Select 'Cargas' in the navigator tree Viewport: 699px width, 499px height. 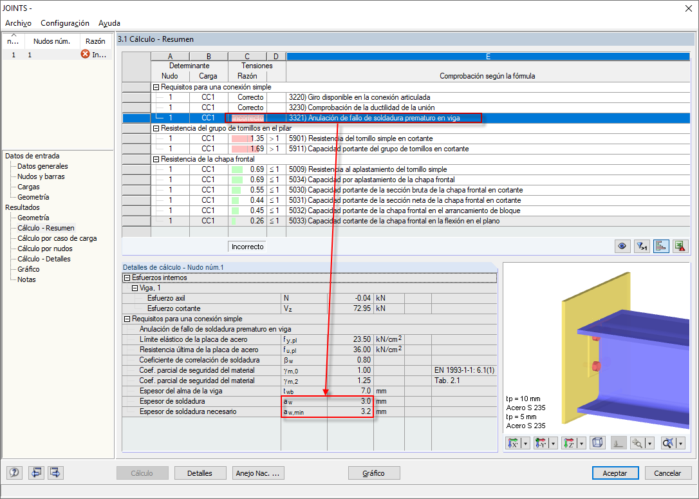coord(28,187)
